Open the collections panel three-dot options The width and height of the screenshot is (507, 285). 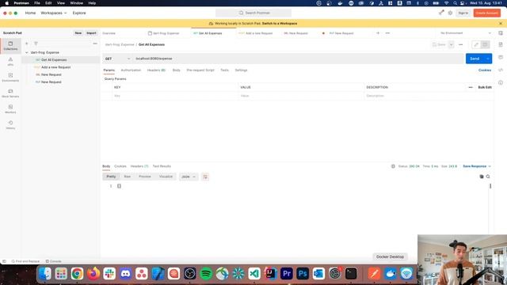coord(95,44)
